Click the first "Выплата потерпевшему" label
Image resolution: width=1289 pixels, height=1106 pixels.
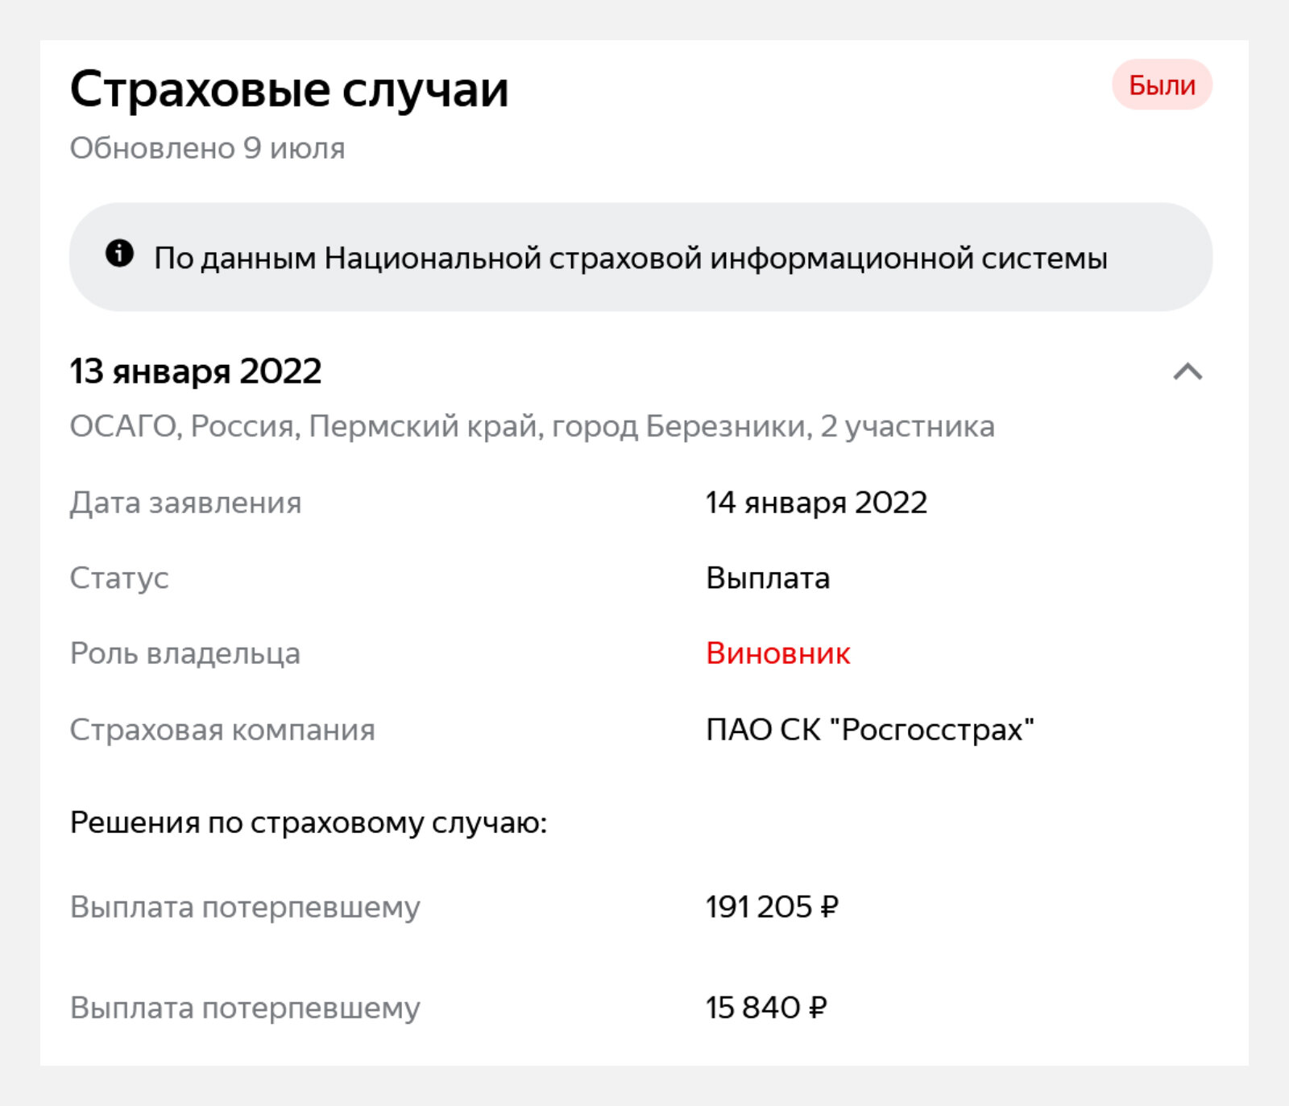(245, 907)
